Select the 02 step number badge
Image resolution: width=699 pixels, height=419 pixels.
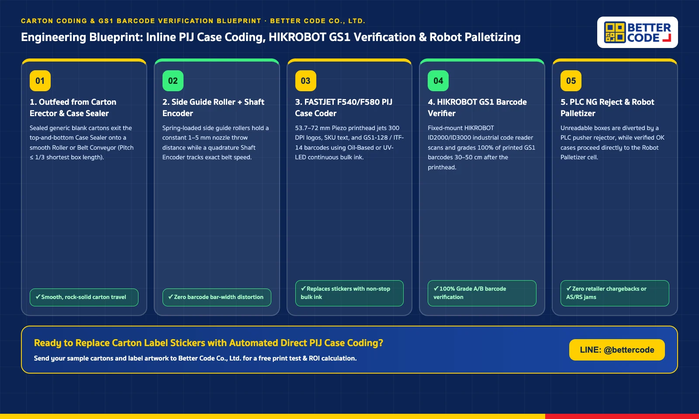click(x=173, y=81)
